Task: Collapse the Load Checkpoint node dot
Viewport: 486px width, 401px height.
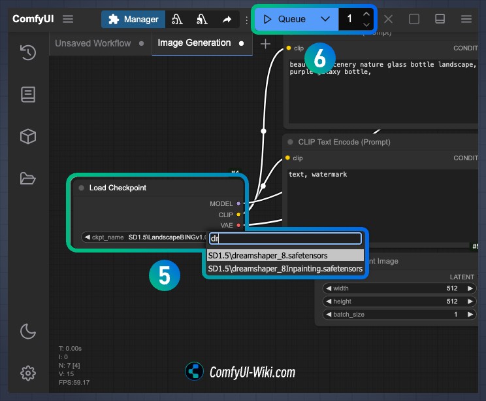Action: click(x=82, y=188)
